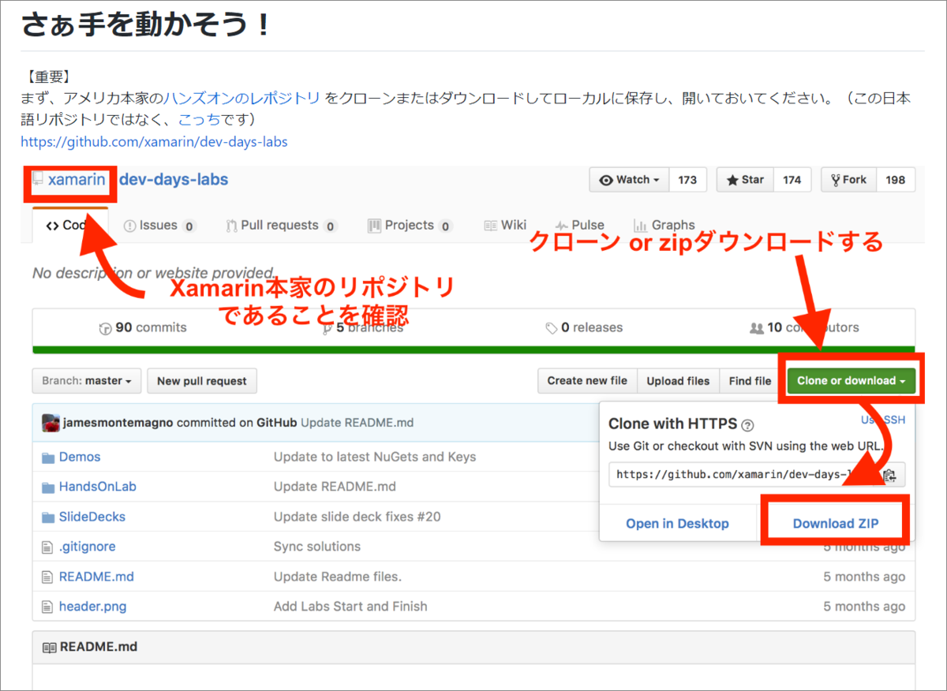Download the repository as ZIP

(x=836, y=524)
